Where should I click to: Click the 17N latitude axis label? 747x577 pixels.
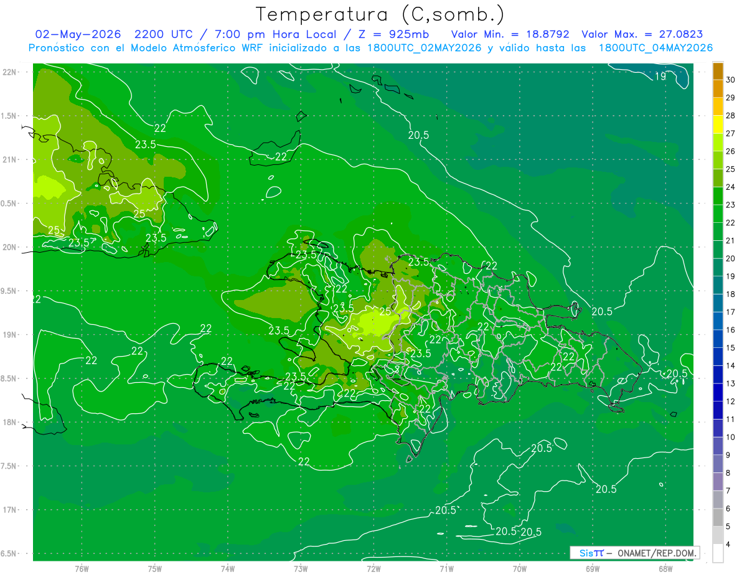point(9,510)
